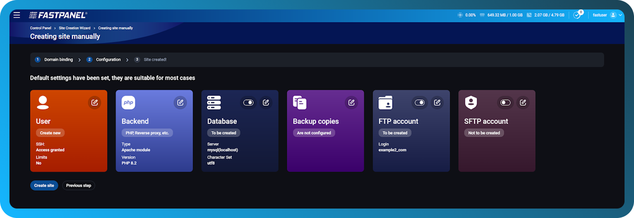This screenshot has height=218, width=634.
Task: Edit the Backend card settings
Action: tap(180, 103)
